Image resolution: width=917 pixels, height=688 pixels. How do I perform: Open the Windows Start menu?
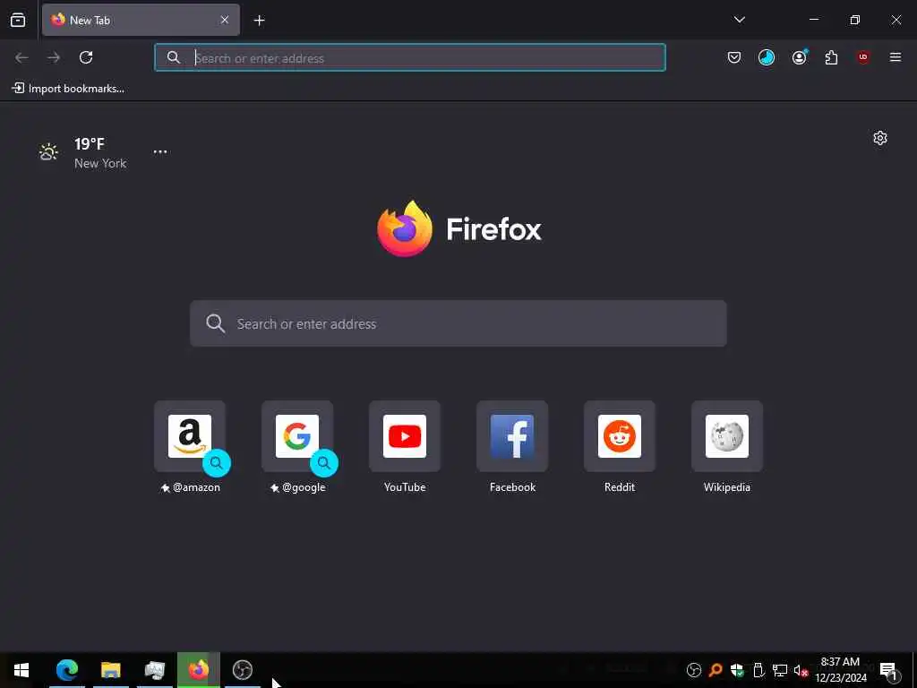click(21, 670)
